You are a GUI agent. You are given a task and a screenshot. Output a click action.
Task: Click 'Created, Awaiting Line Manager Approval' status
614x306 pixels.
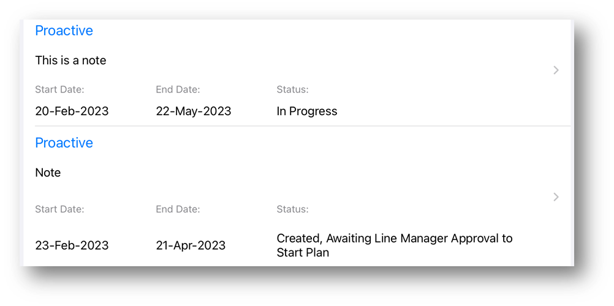[x=395, y=245]
